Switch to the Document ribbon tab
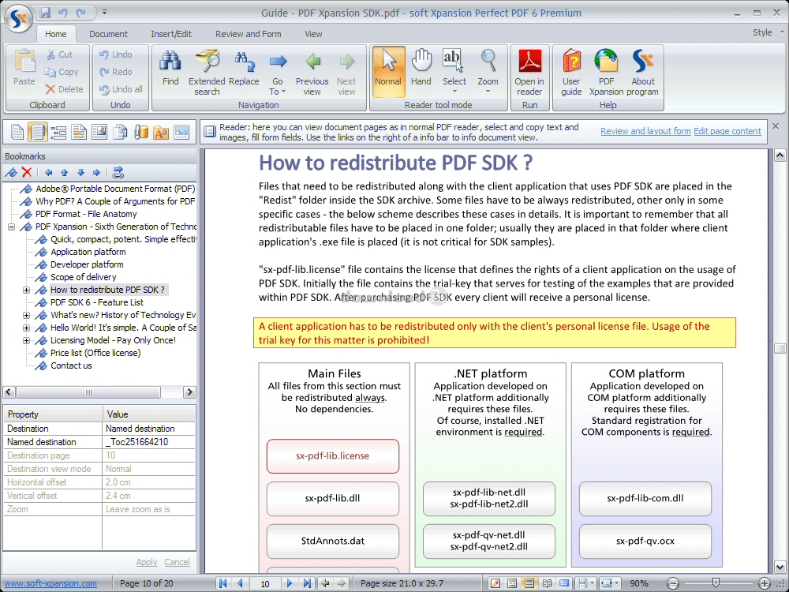The height and width of the screenshot is (592, 789). pos(108,34)
